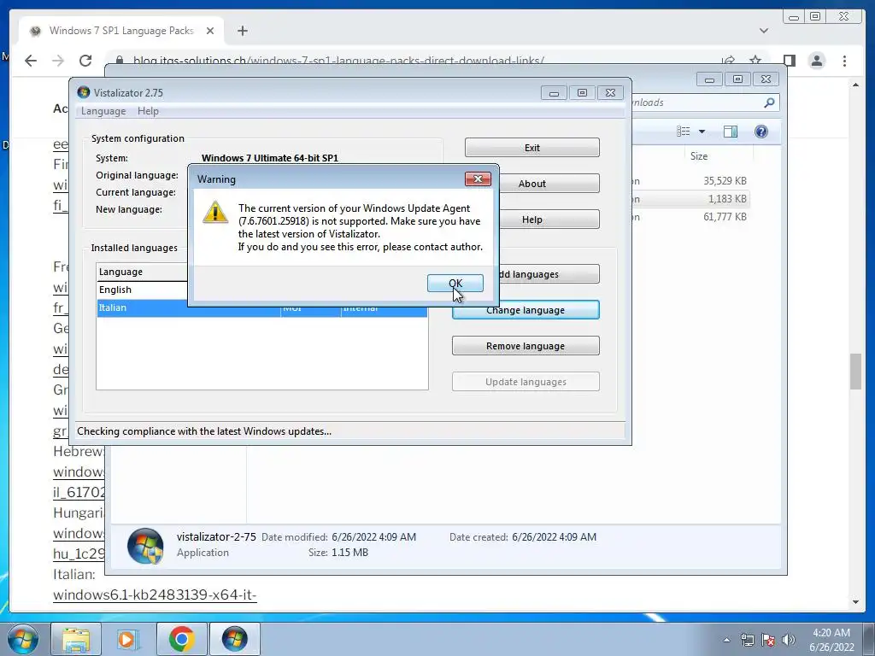Click the Vistalizator title bar icon

coord(84,92)
